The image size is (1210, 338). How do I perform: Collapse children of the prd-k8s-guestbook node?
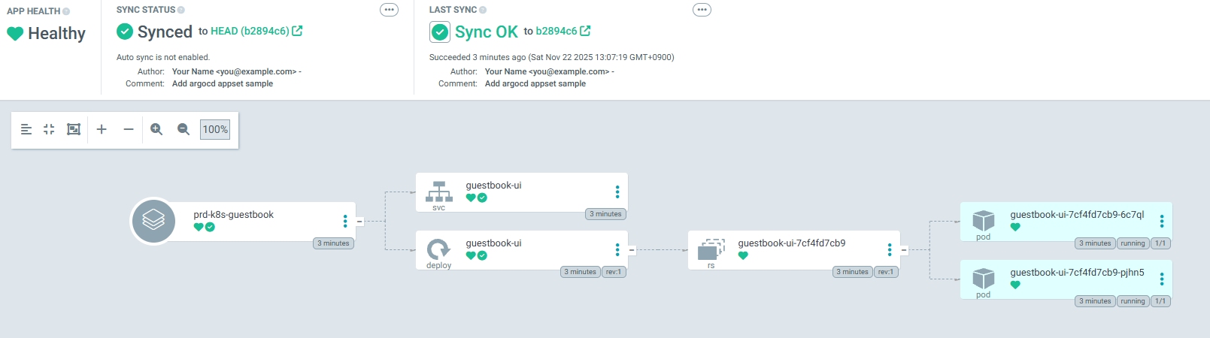pyautogui.click(x=359, y=221)
